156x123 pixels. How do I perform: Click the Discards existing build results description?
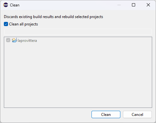pos(53,17)
